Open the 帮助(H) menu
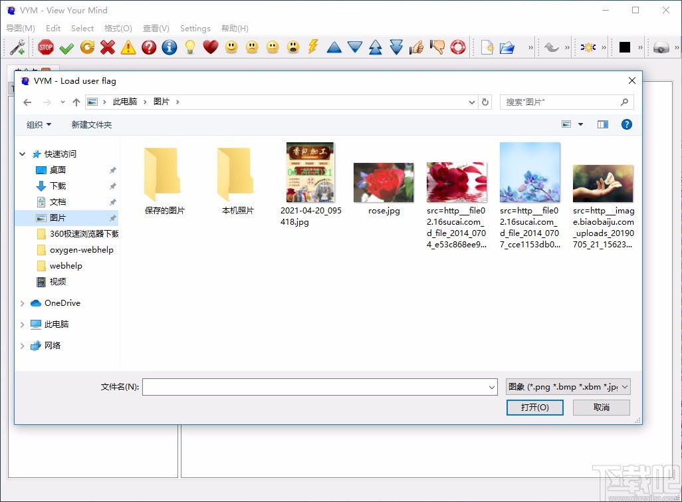The image size is (682, 502). click(x=235, y=29)
